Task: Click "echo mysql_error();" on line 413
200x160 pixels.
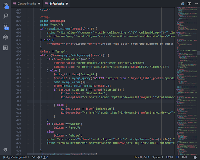Action: pos(70,82)
